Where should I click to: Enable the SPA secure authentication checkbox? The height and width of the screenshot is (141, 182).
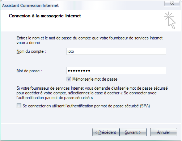click(x=19, y=106)
